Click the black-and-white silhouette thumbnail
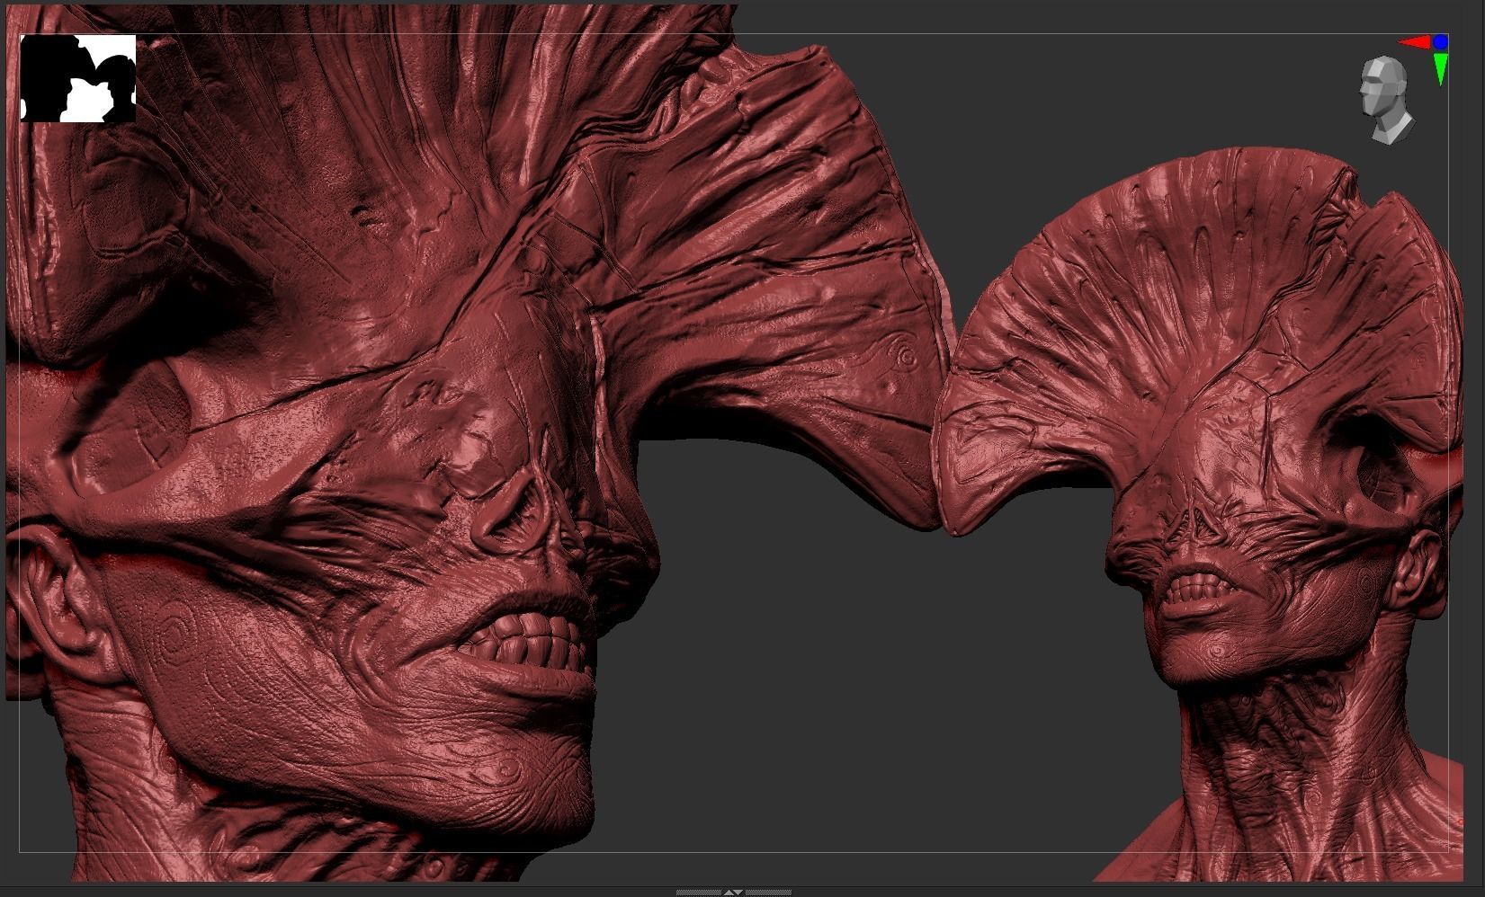 (78, 78)
